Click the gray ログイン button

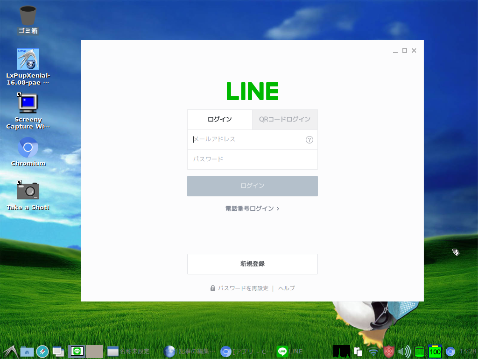(253, 186)
